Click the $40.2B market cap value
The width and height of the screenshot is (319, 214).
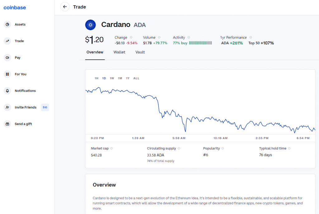[96, 155]
